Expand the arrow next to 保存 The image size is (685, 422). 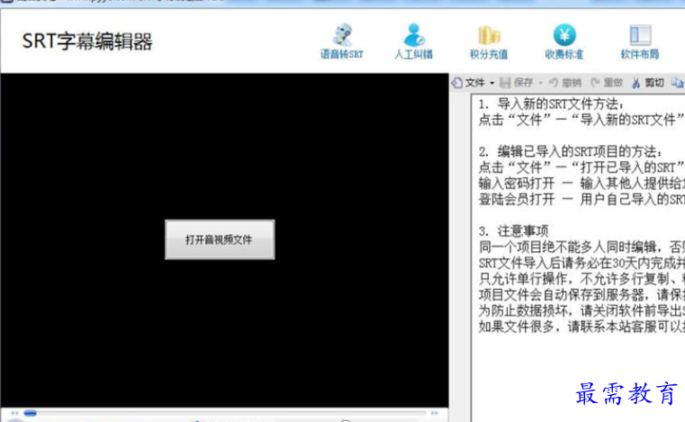click(x=540, y=83)
